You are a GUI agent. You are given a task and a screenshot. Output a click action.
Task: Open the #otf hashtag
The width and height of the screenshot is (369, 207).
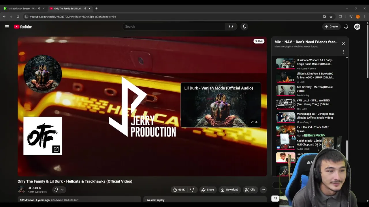[x=76, y=200]
